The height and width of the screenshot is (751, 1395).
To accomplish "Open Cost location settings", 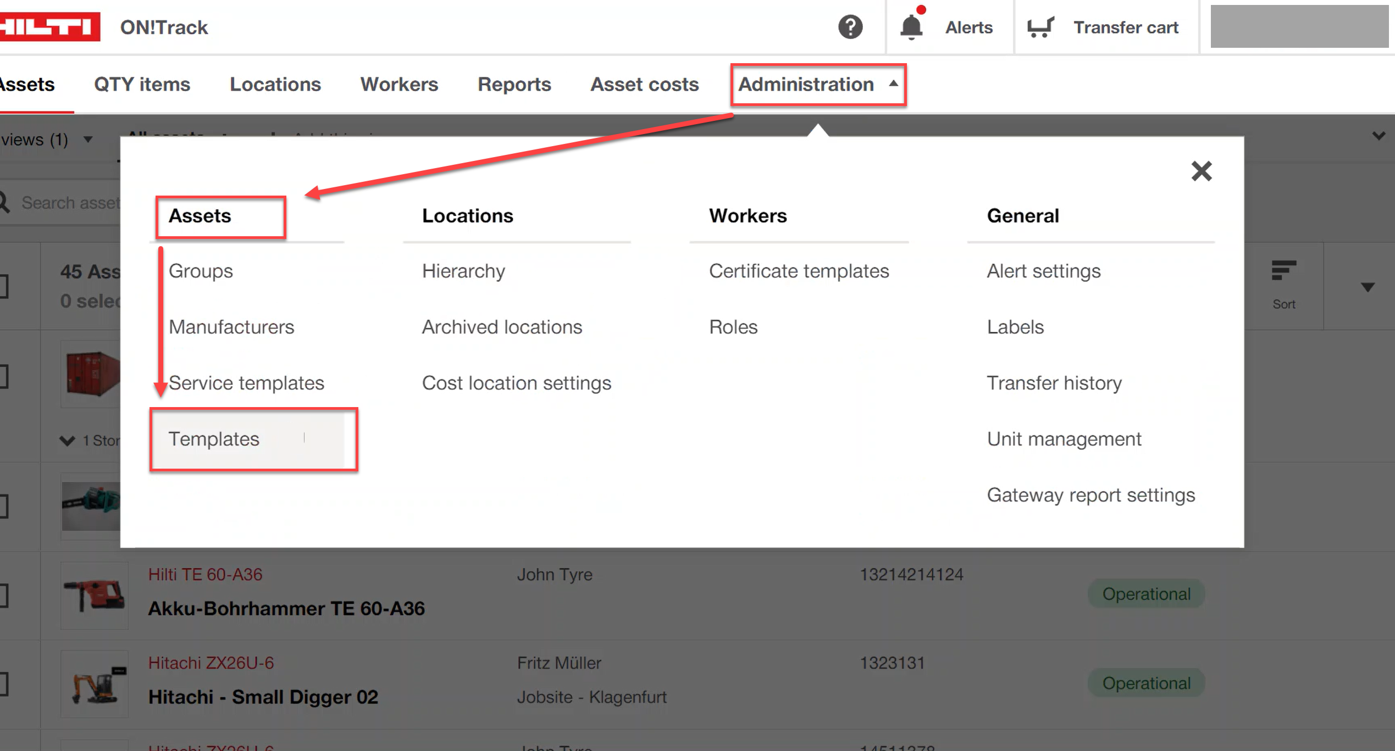I will (x=517, y=383).
